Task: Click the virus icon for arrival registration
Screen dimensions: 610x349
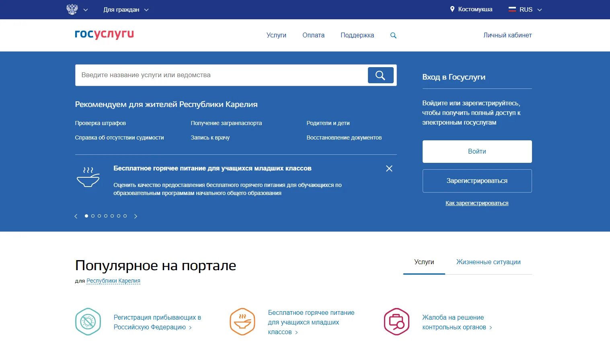Action: pyautogui.click(x=88, y=322)
